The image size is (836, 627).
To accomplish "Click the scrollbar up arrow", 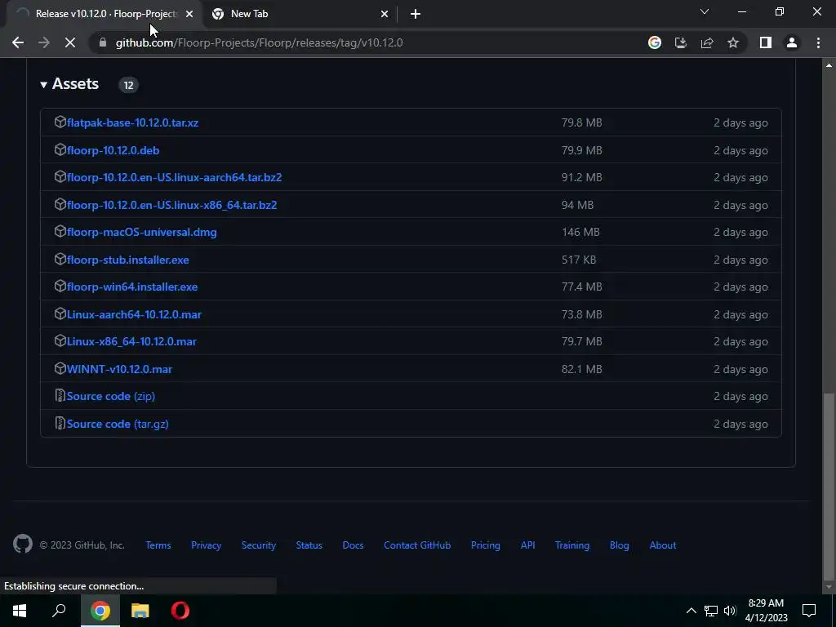I will pos(829,65).
